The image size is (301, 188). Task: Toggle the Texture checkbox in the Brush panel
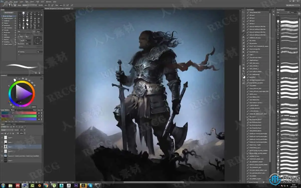[3, 23]
